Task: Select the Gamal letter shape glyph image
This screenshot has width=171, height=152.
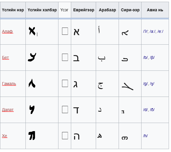Action: (x=32, y=83)
